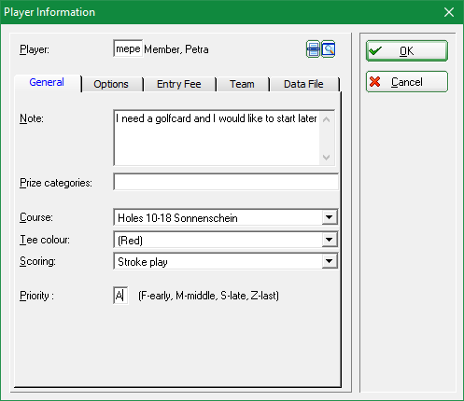The height and width of the screenshot is (401, 464).
Task: Go to the Data File tab
Action: 303,84
